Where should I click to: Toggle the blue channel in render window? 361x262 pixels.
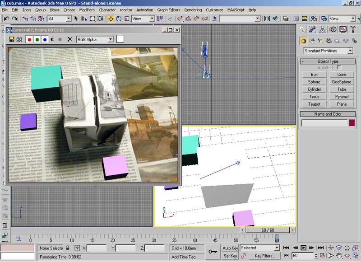pyautogui.click(x=45, y=39)
